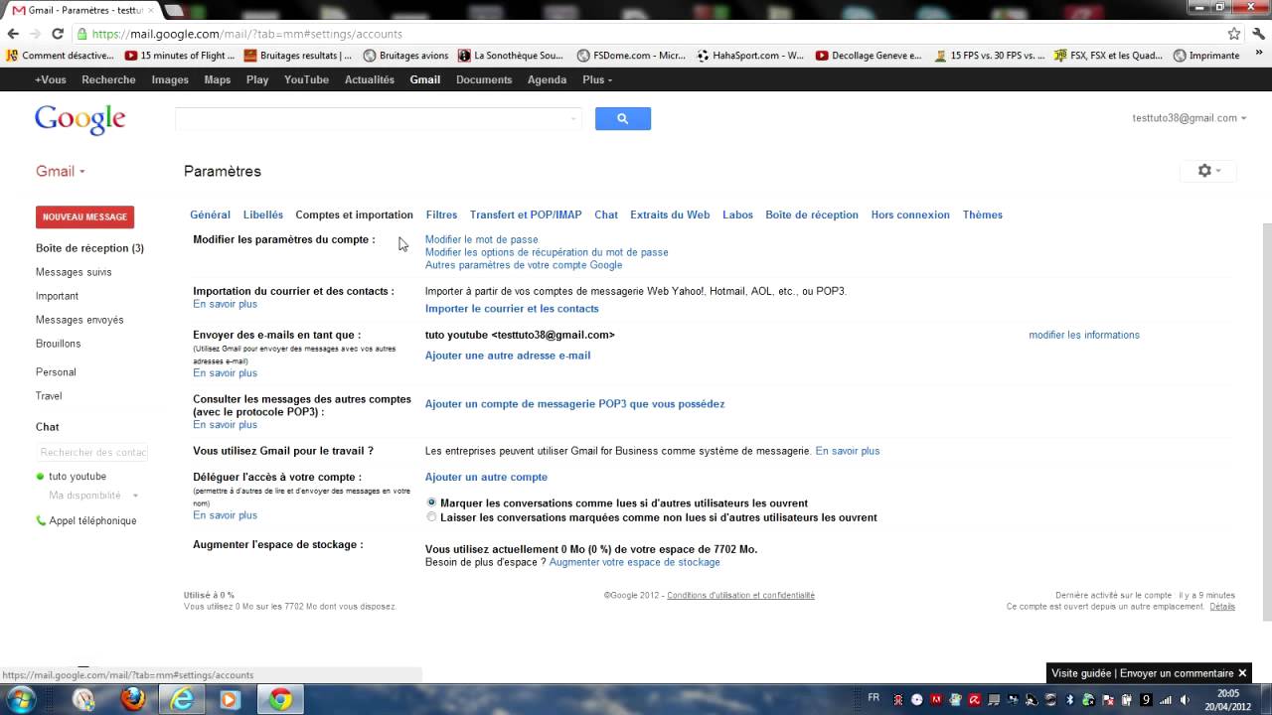Open the 'Comment désactive...' bookmark
The width and height of the screenshot is (1272, 715).
60,56
